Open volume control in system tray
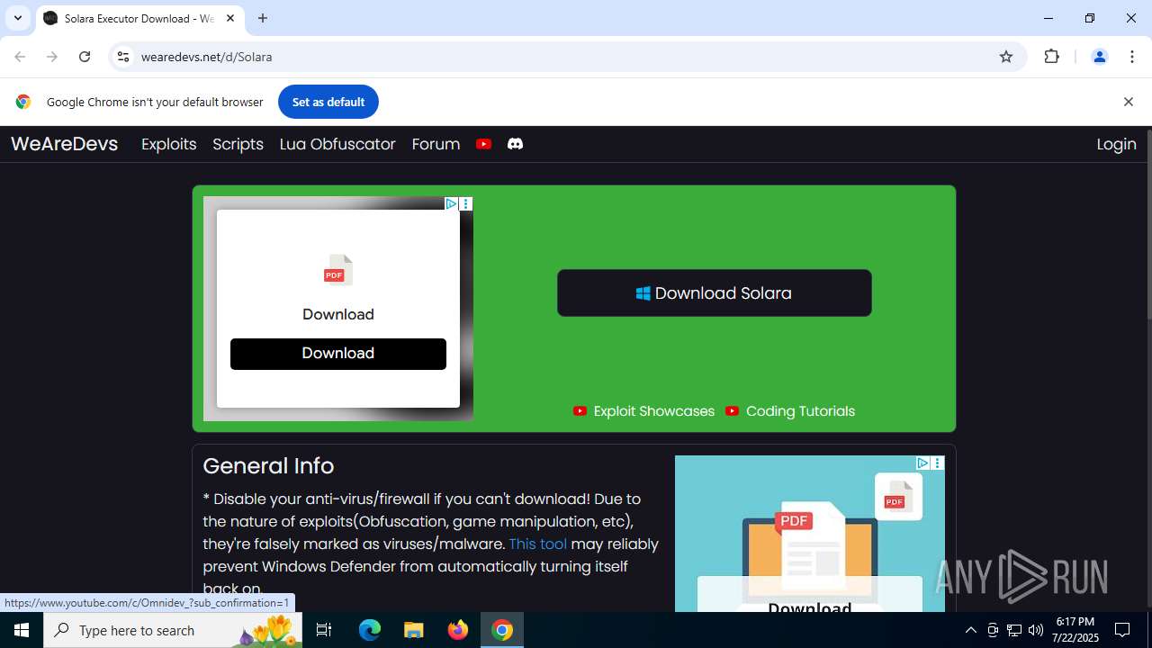 click(x=1036, y=630)
